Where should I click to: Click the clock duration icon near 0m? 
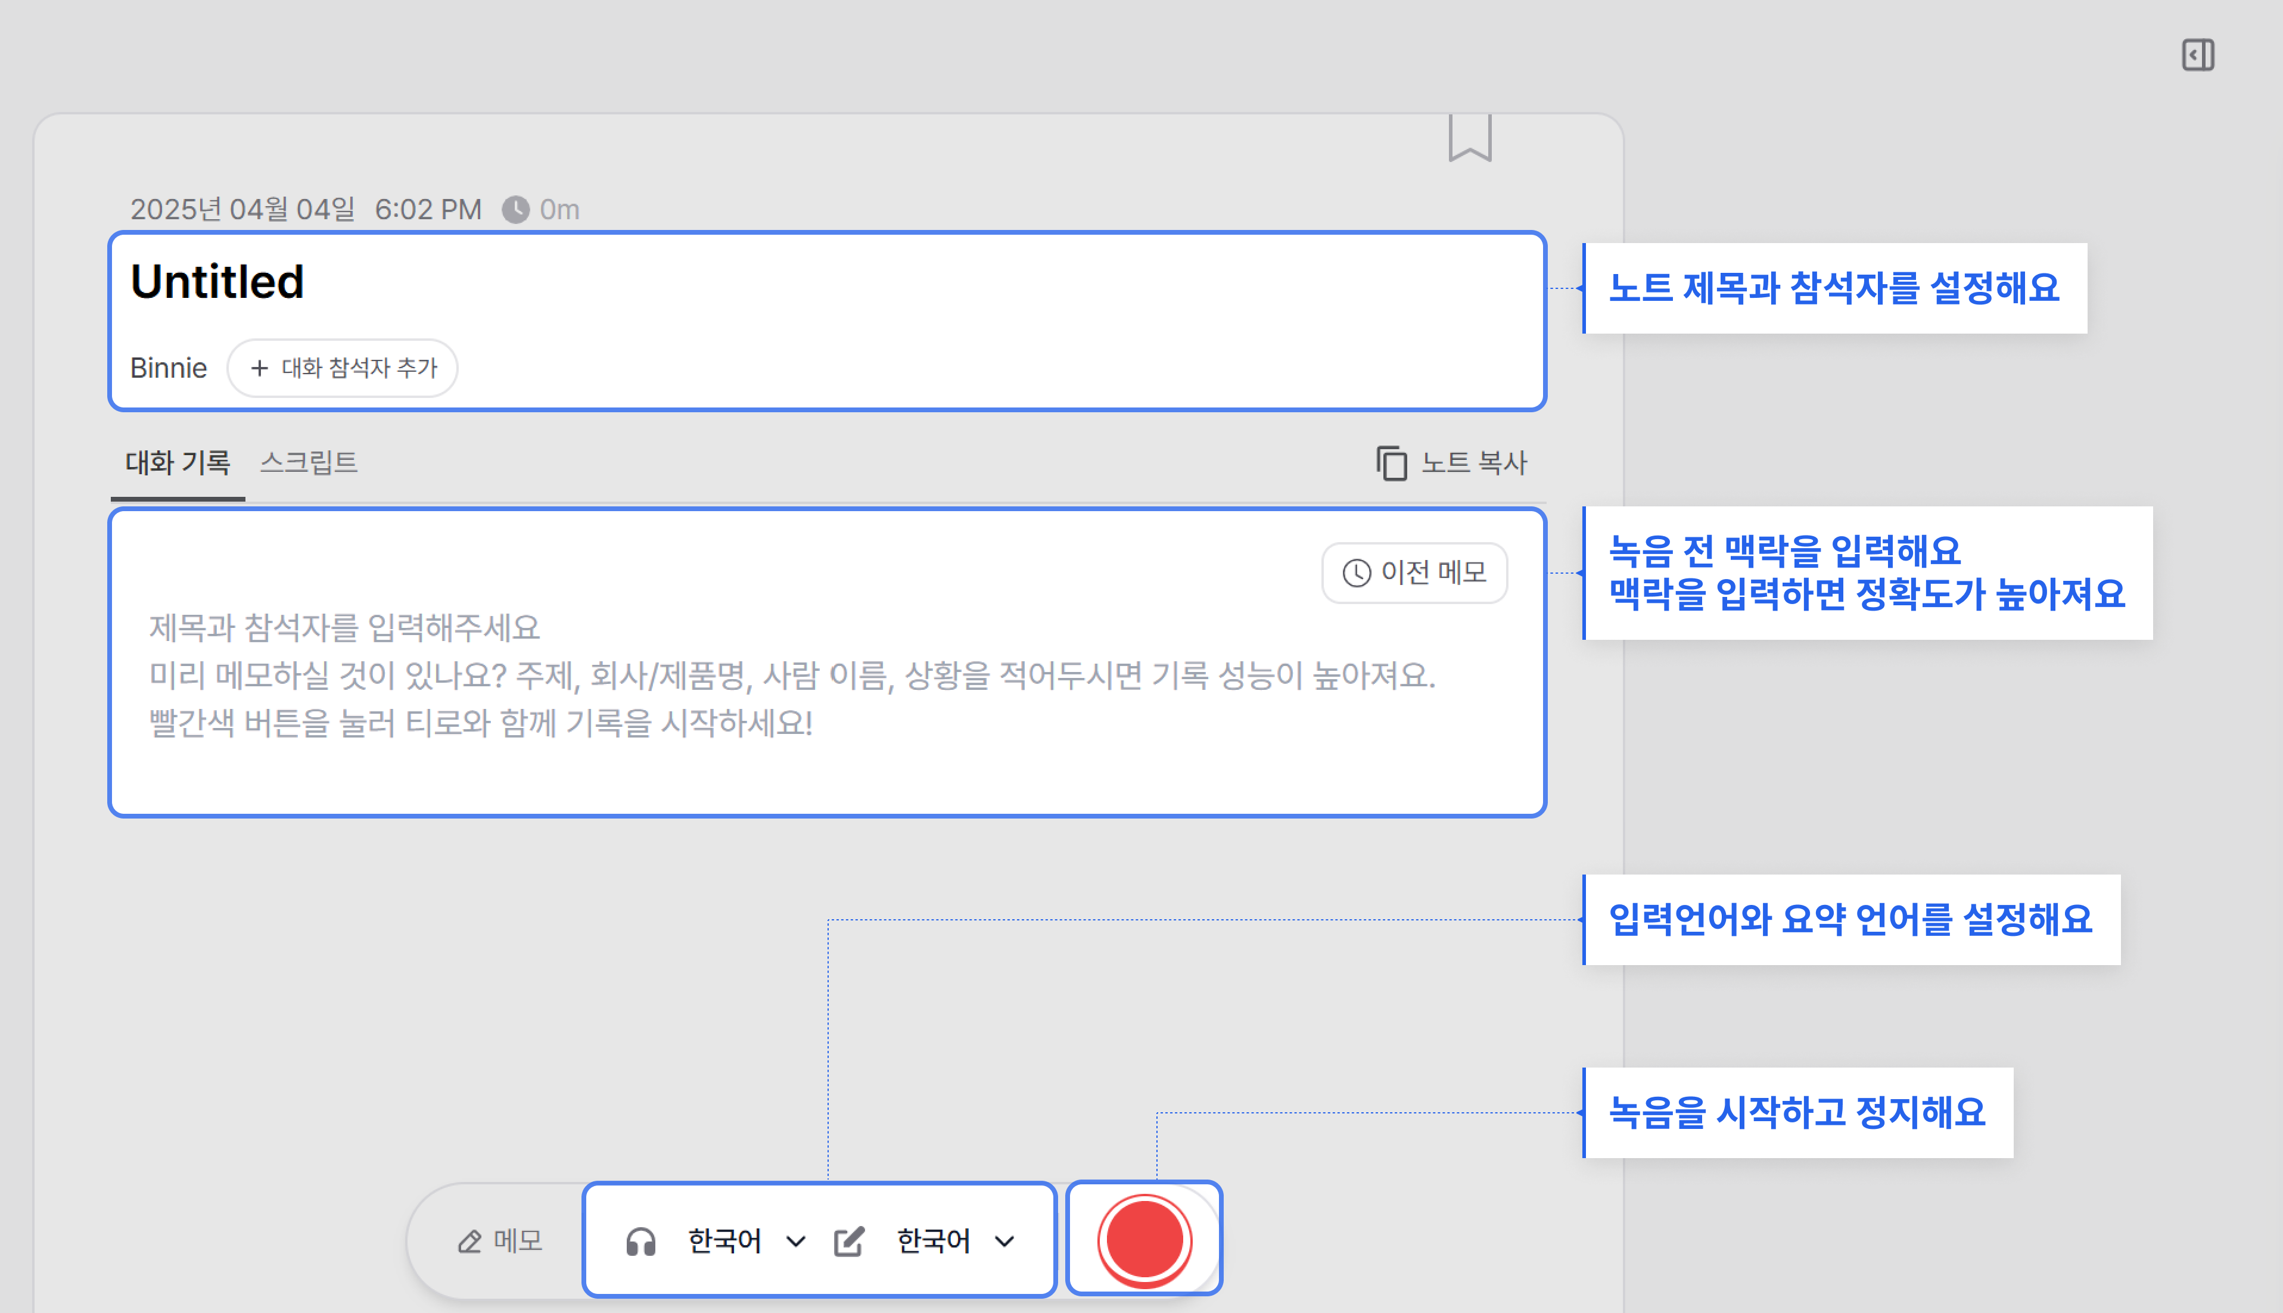[516, 209]
